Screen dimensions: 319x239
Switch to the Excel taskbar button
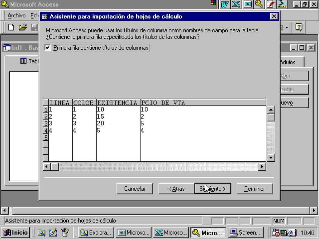171,232
